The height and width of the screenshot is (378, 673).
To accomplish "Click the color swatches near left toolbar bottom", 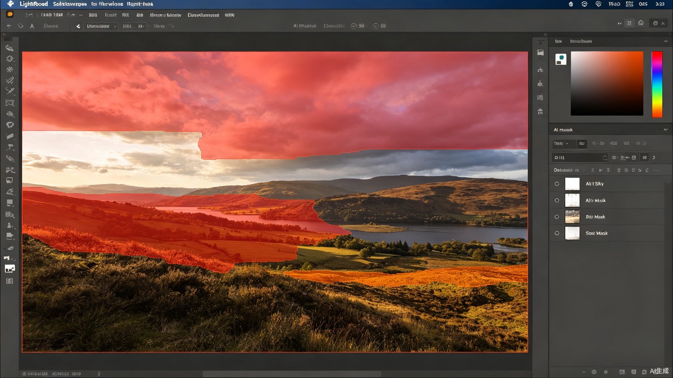I will [x=10, y=268].
